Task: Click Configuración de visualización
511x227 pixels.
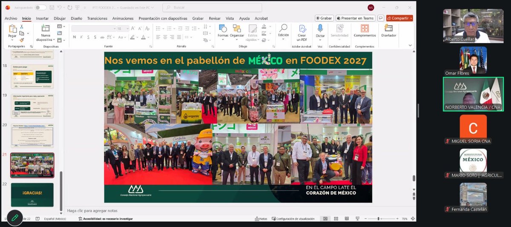Action: [x=293, y=218]
